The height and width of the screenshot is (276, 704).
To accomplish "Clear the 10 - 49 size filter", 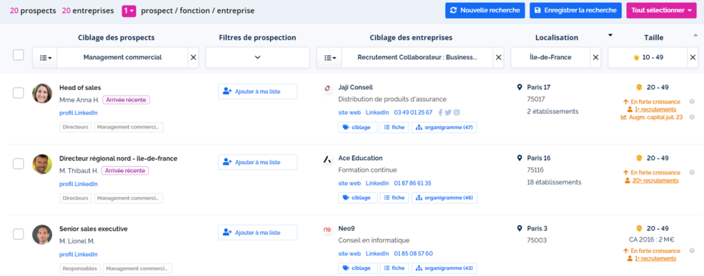I will coord(692,58).
